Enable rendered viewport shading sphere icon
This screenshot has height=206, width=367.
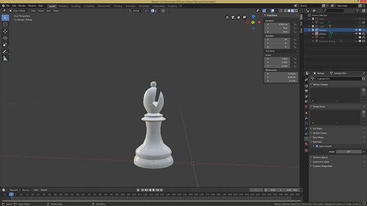(x=296, y=11)
